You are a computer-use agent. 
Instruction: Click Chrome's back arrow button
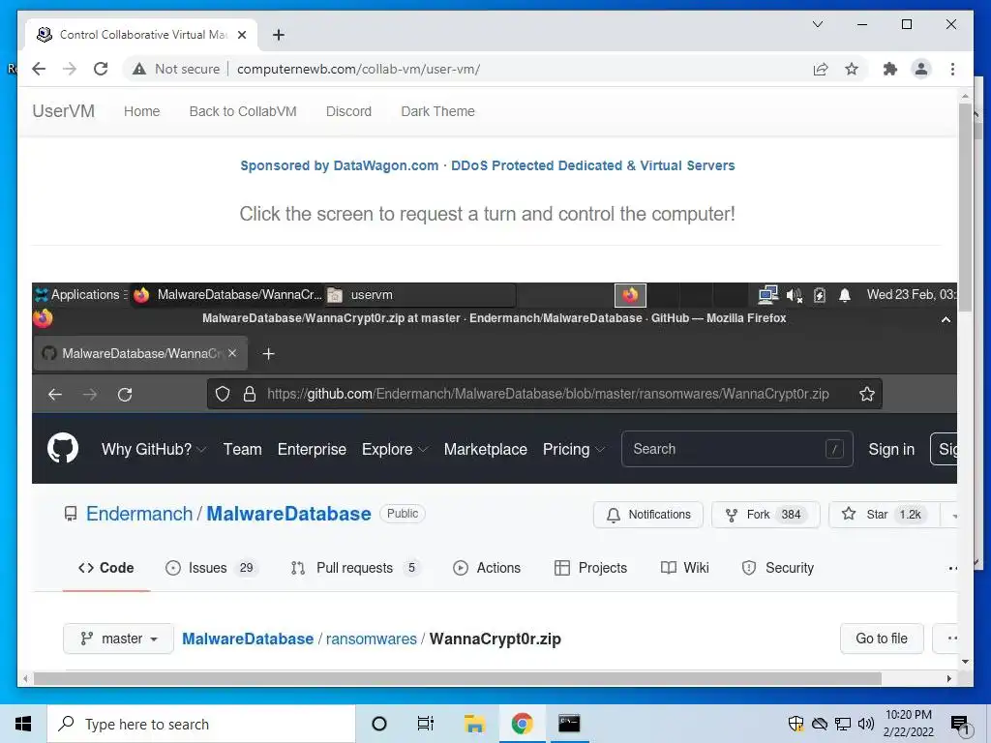pyautogui.click(x=39, y=69)
